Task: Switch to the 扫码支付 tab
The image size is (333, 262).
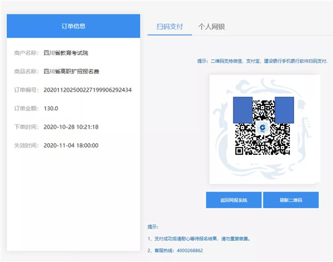Action: pyautogui.click(x=169, y=27)
